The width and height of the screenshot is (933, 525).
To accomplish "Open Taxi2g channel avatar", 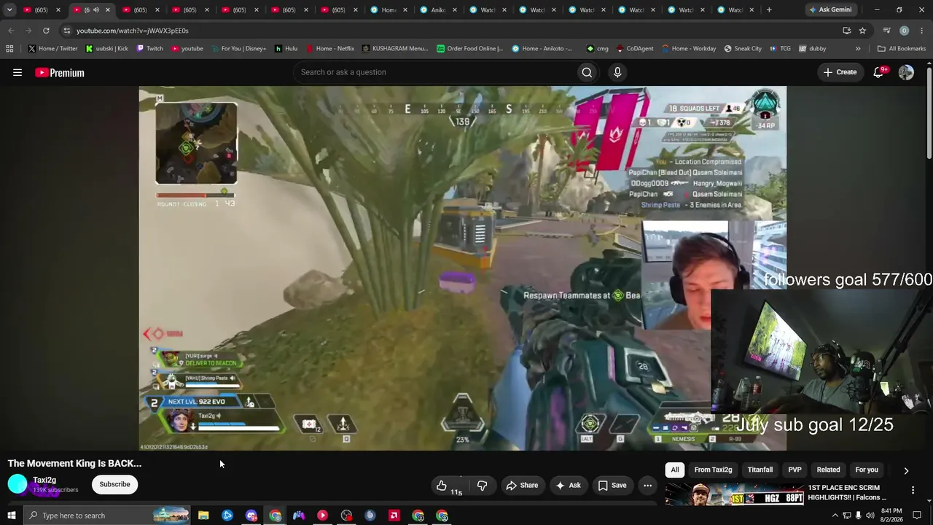I will click(17, 484).
